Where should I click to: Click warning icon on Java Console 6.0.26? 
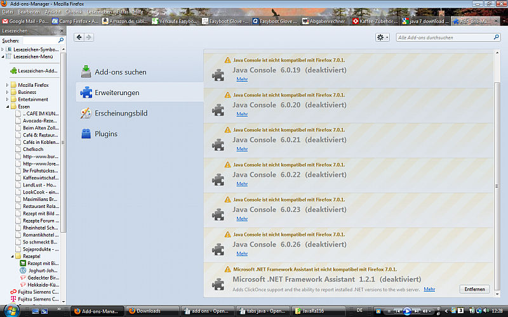click(x=228, y=234)
